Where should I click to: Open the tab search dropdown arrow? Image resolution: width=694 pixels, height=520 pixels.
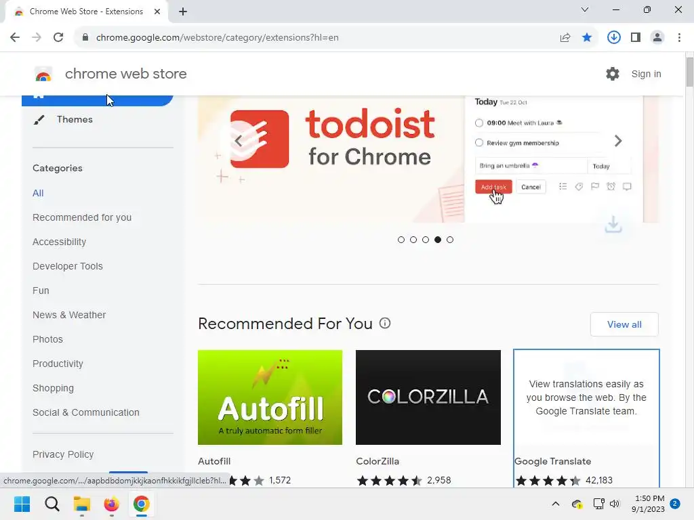[585, 9]
